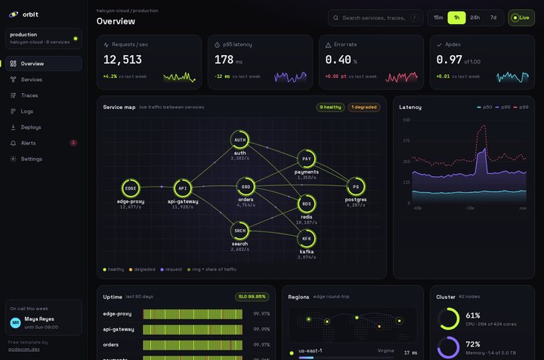
Task: Click the 61% CPU ring gauge
Action: tap(448, 318)
